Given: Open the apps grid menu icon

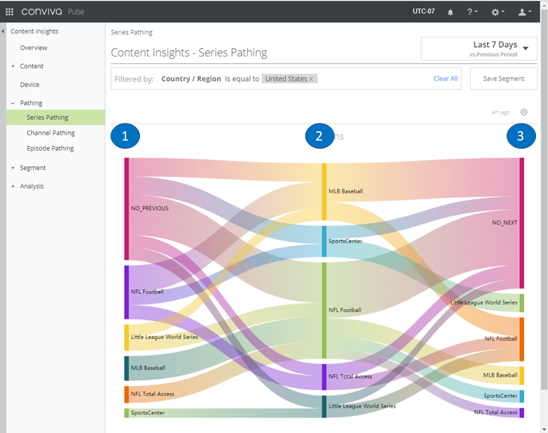Looking at the screenshot, I should tap(9, 12).
